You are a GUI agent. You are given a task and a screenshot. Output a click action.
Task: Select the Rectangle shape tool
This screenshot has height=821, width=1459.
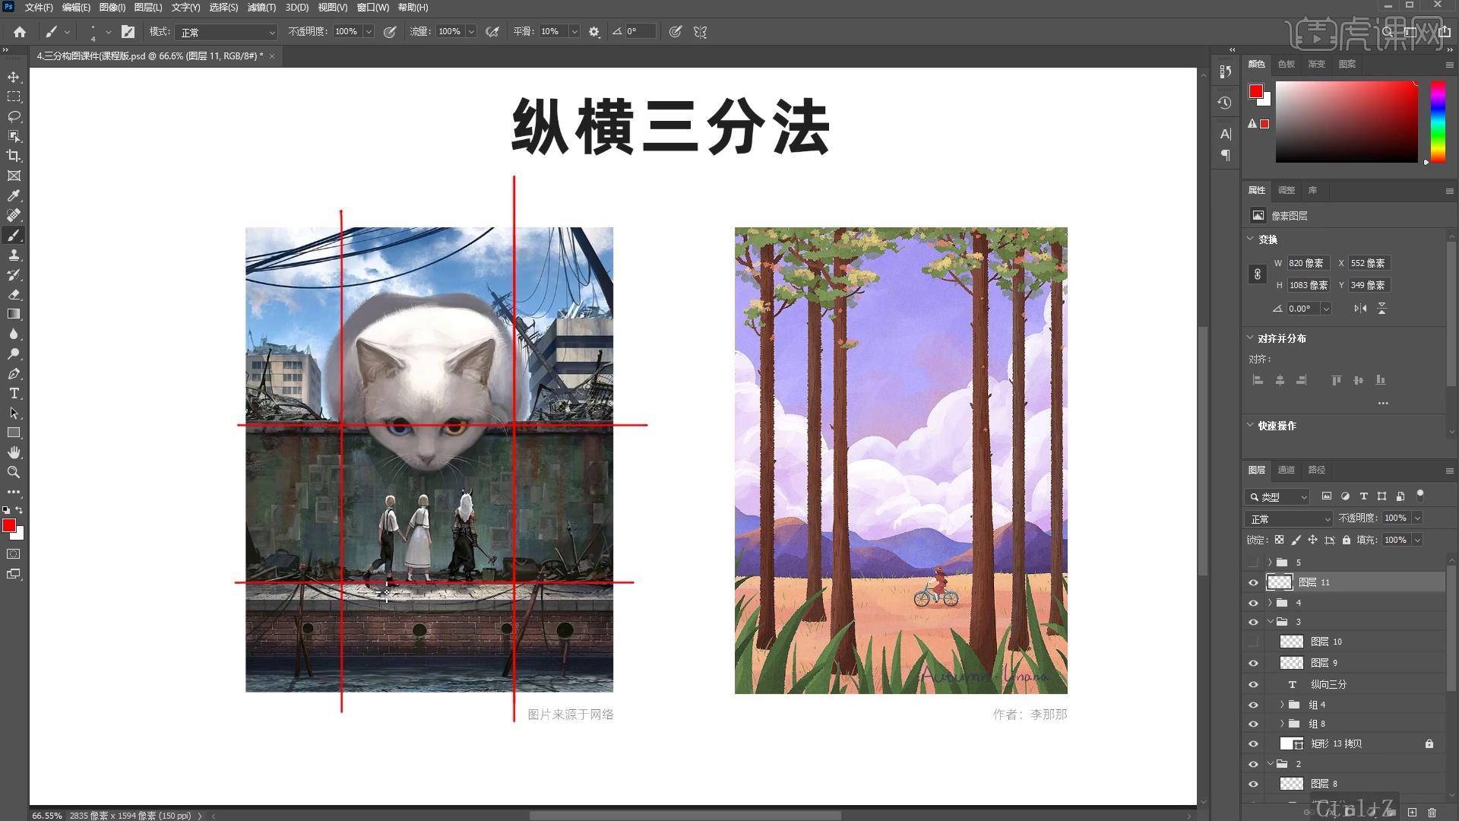click(14, 433)
